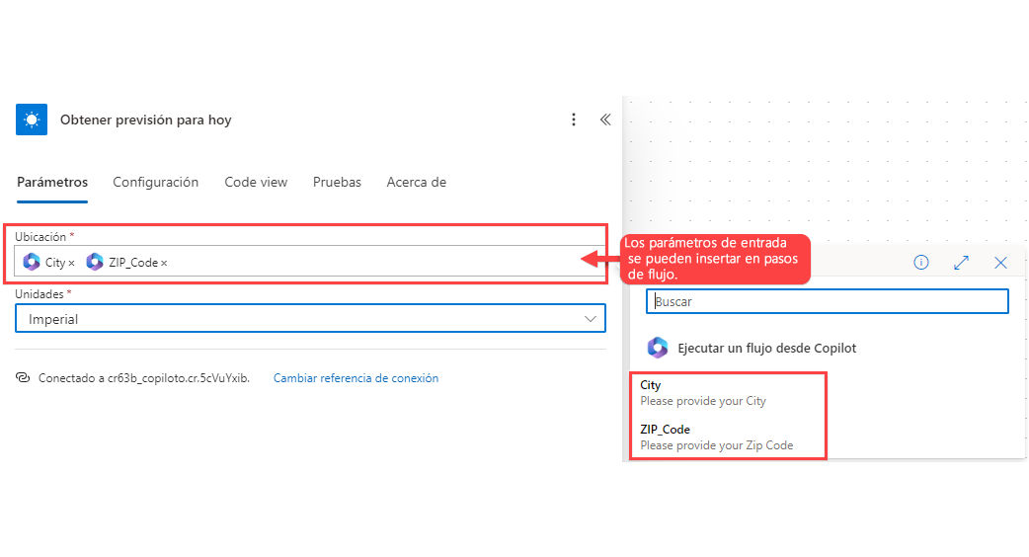Image resolution: width=1029 pixels, height=557 pixels.
Task: Click the ZIP_Code token label in Ubicación
Action: [x=133, y=263]
